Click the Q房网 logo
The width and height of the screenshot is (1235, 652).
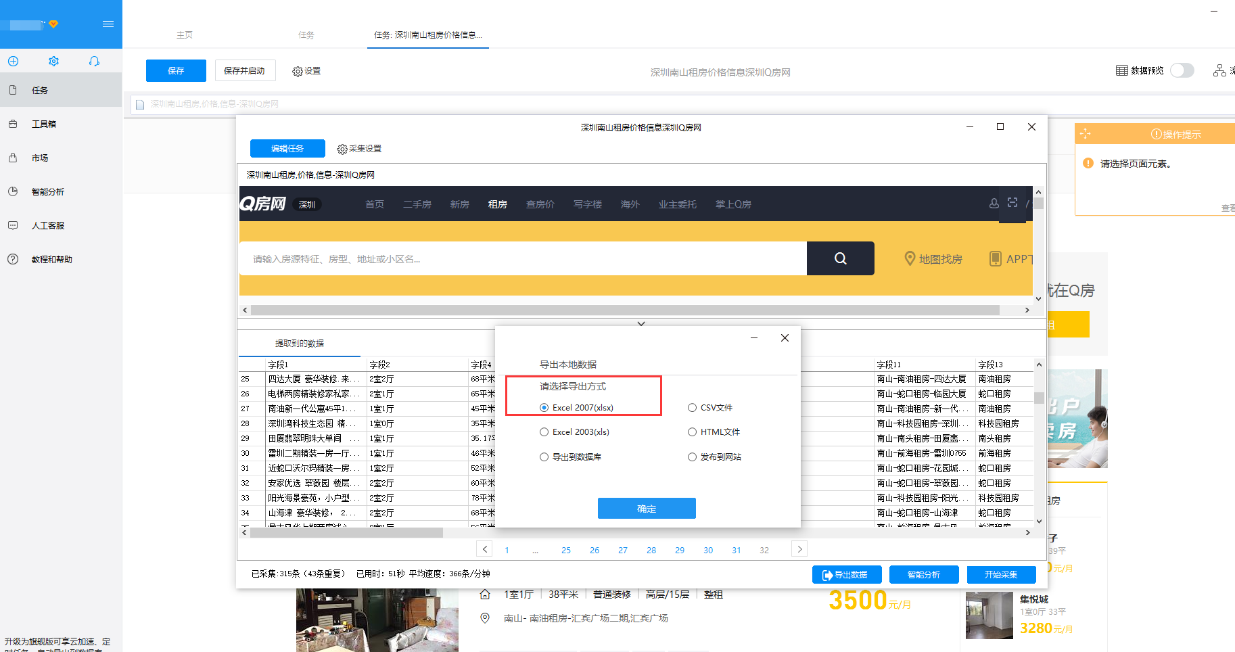pos(263,204)
